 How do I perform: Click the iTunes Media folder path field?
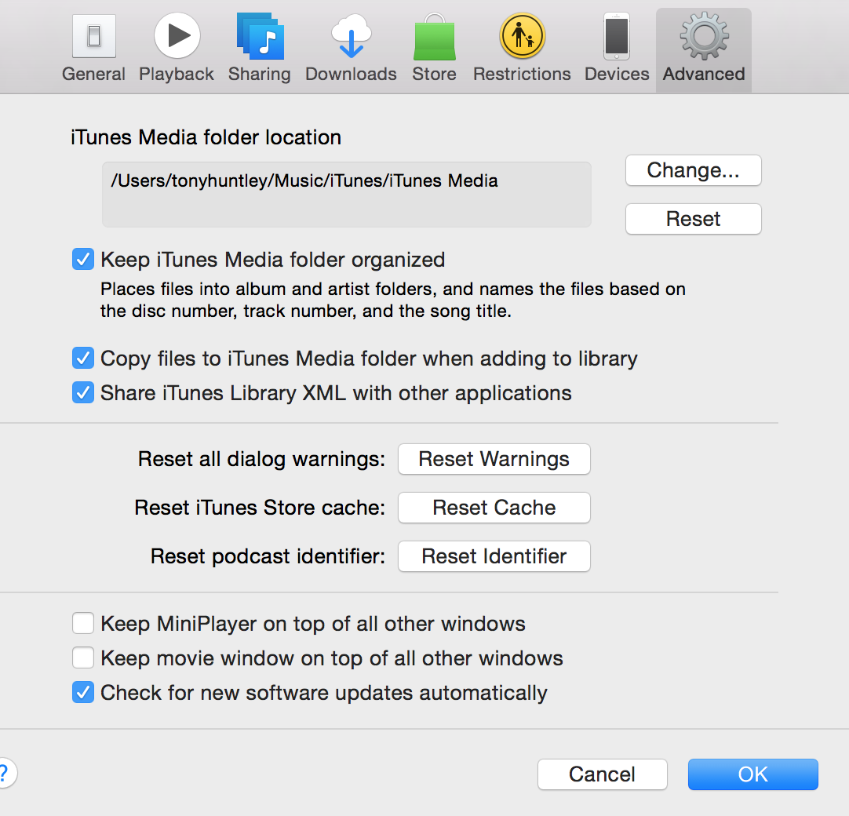pos(347,195)
